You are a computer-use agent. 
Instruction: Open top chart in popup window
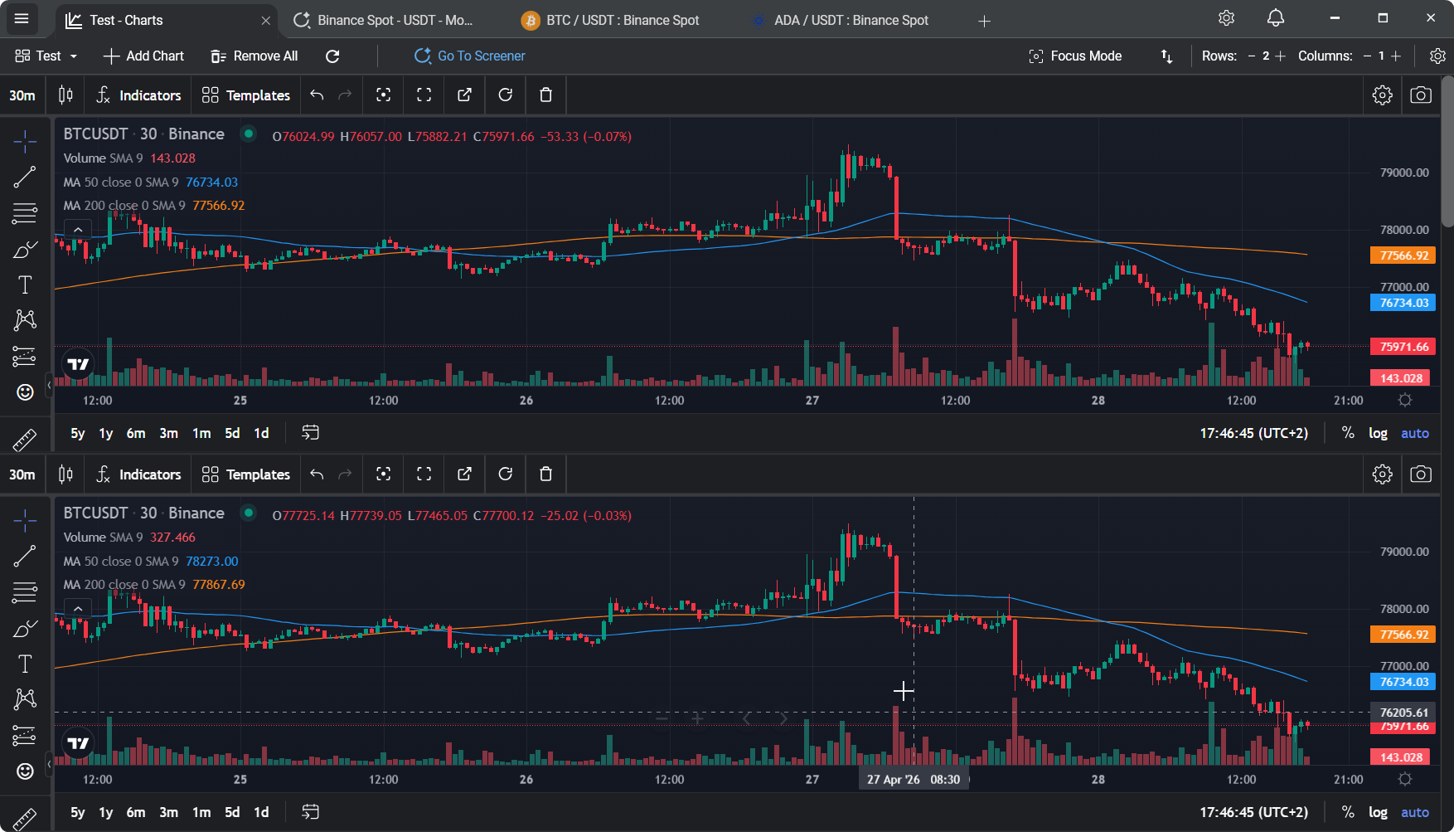(x=464, y=95)
